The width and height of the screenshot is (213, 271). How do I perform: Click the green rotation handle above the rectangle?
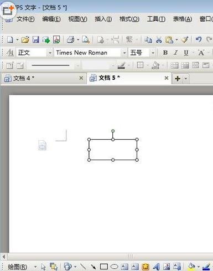(x=113, y=131)
